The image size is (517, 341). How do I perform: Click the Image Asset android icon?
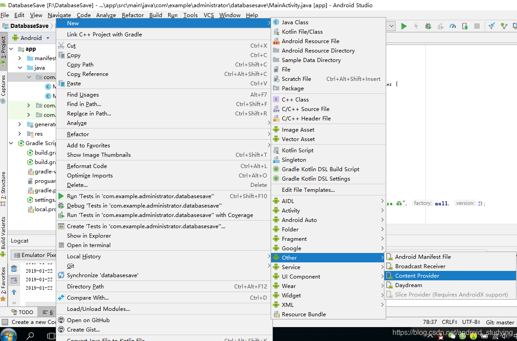tap(276, 130)
